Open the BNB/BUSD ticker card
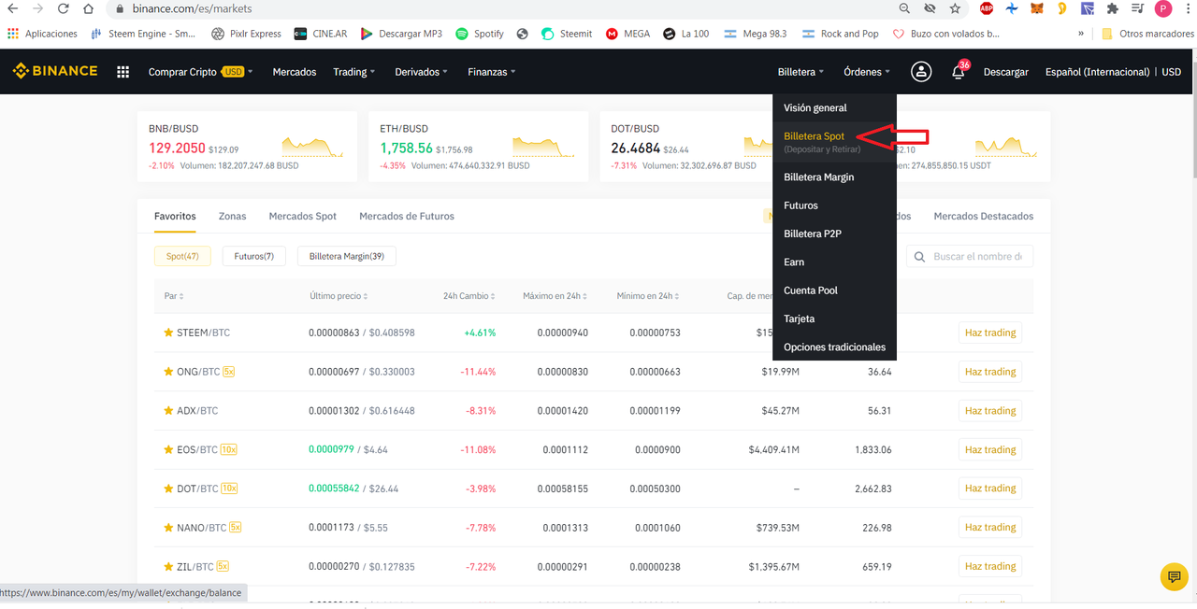Viewport: 1197px width, 609px height. click(247, 147)
